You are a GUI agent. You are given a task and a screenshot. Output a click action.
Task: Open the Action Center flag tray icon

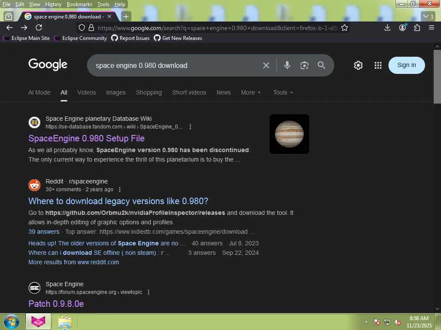[x=377, y=322]
